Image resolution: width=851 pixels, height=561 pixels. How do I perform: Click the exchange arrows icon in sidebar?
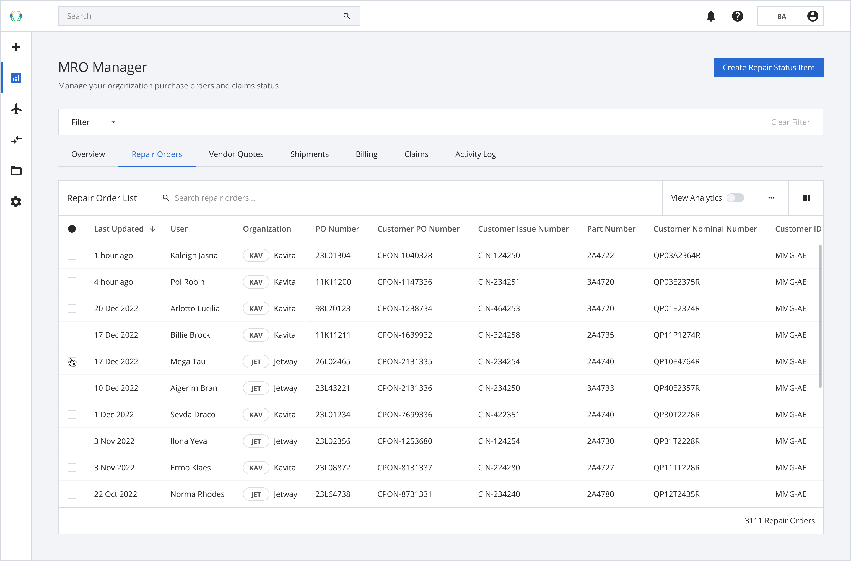pyautogui.click(x=16, y=140)
